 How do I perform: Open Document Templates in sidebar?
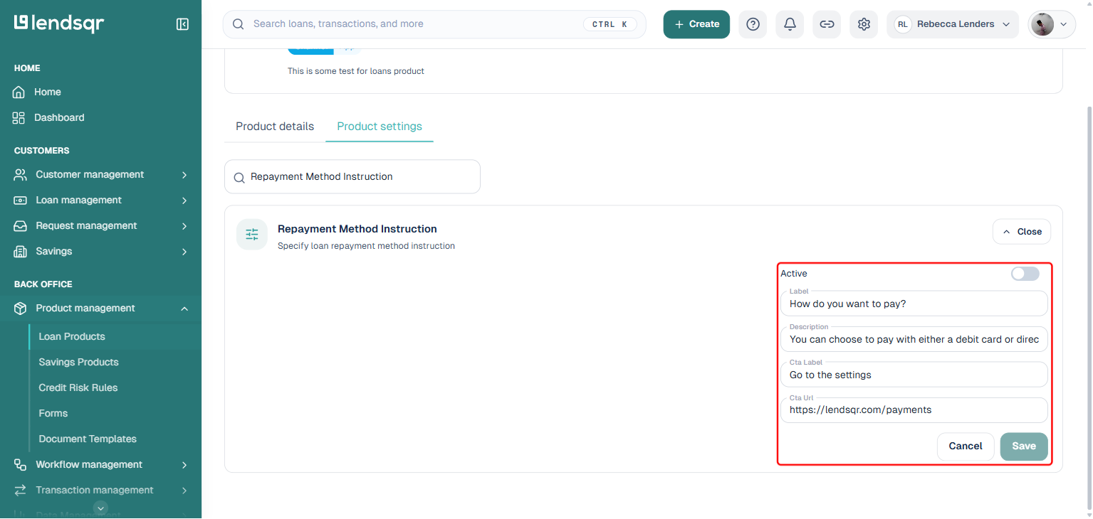[88, 439]
